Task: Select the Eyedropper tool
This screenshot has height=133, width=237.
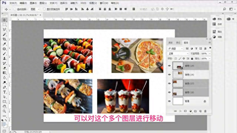Action: coord(4,44)
